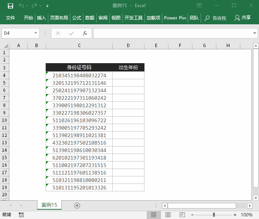Switch to Page Layout view icon
This screenshot has height=219, width=259.
click(x=168, y=215)
